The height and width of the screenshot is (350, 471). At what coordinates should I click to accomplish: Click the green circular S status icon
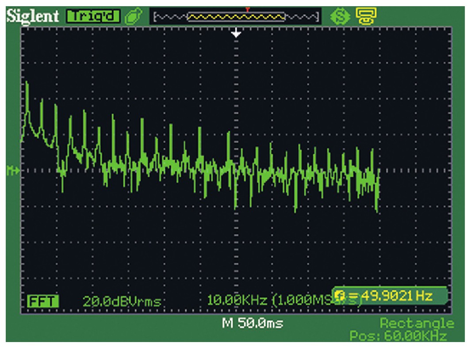[337, 17]
